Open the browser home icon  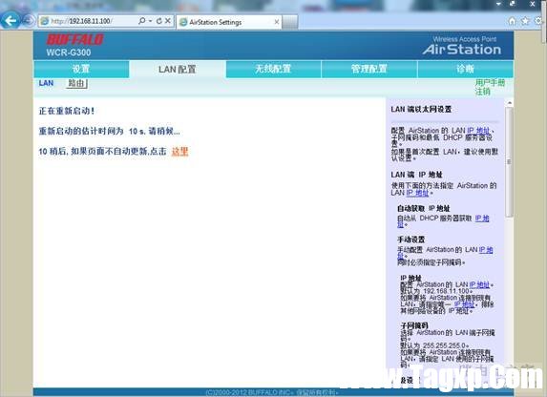point(512,21)
